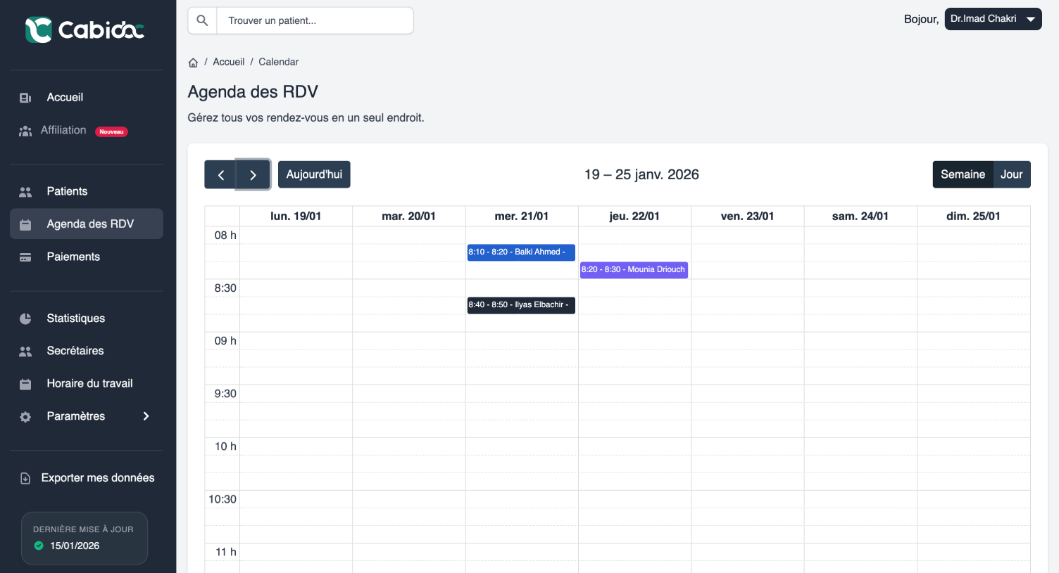
Task: Open the purple Mounia Driouch appointment
Action: tap(633, 270)
